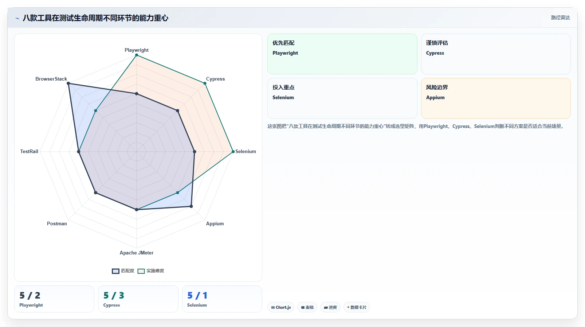Click the Postman axis label on radar

[x=57, y=223]
